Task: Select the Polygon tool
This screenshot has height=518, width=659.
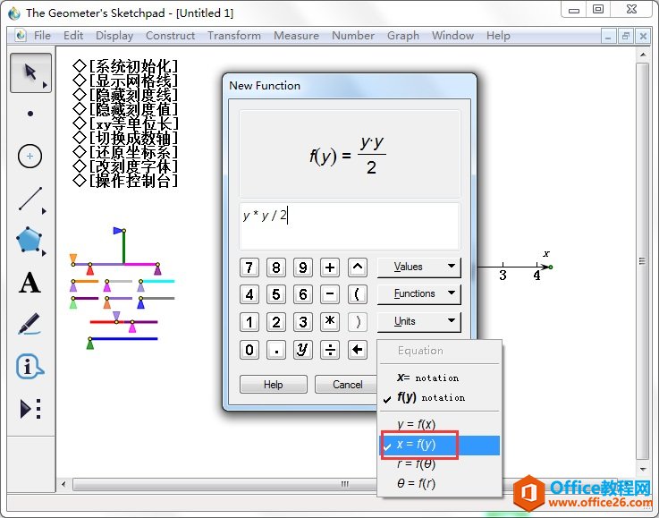Action: [29, 240]
